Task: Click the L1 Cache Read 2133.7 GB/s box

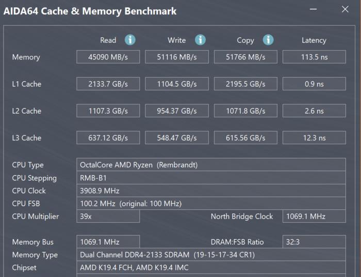Action: coord(108,84)
